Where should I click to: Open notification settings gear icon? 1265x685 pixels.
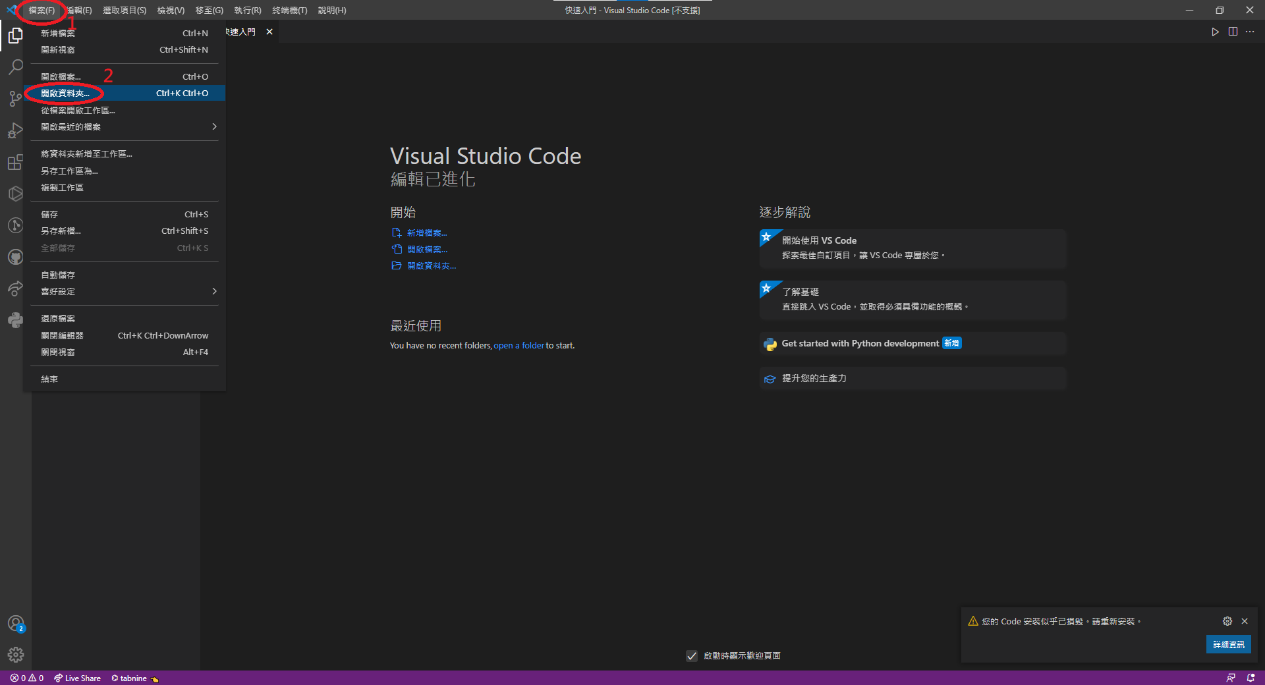coord(1227,621)
